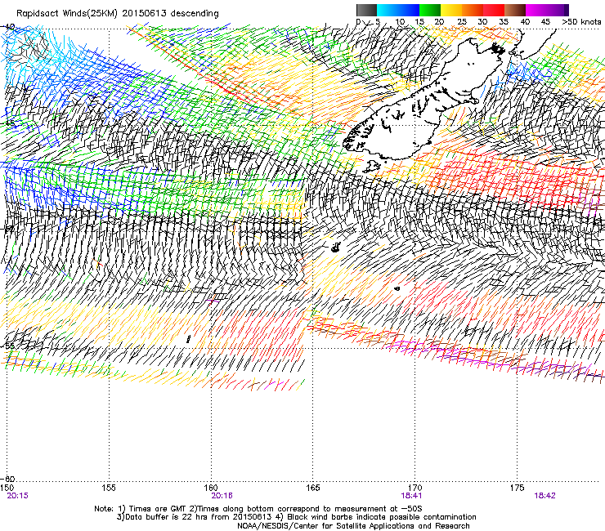The width and height of the screenshot is (605, 531).
Task: Click the red 30-35 knots legend swatch
Action: (494, 10)
